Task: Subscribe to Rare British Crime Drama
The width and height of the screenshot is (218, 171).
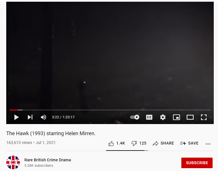Action: click(x=197, y=163)
